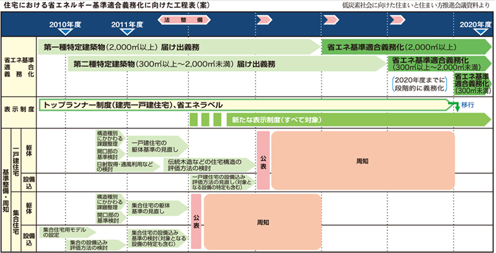496x253 pixels.
Task: Select 集合住宅用モデルの設定 arrow
Action: (67, 232)
